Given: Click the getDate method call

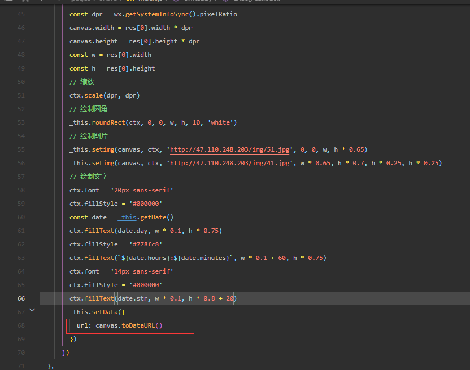Looking at the screenshot, I should click(x=153, y=217).
